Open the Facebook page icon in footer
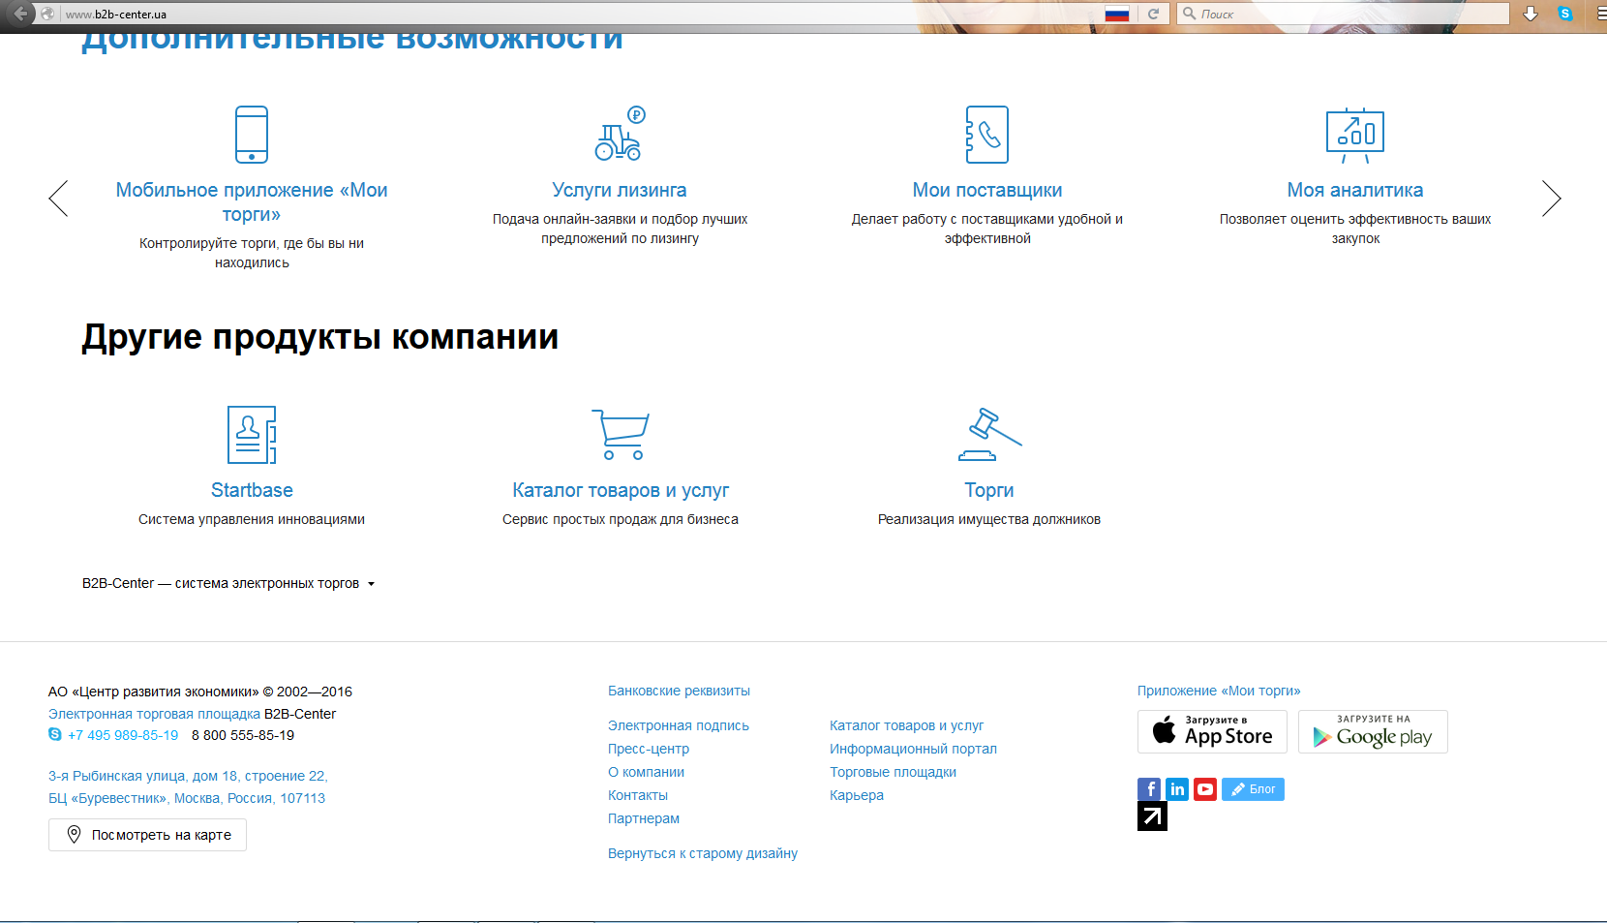This screenshot has height=923, width=1607. pyautogui.click(x=1149, y=789)
